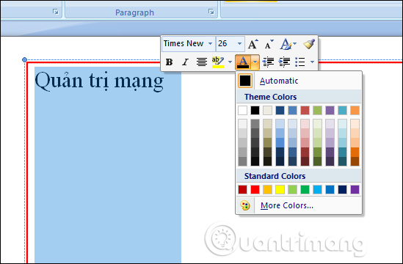Viewport: 403px width, 264px height.
Task: Choose Automatic font color
Action: (x=299, y=81)
